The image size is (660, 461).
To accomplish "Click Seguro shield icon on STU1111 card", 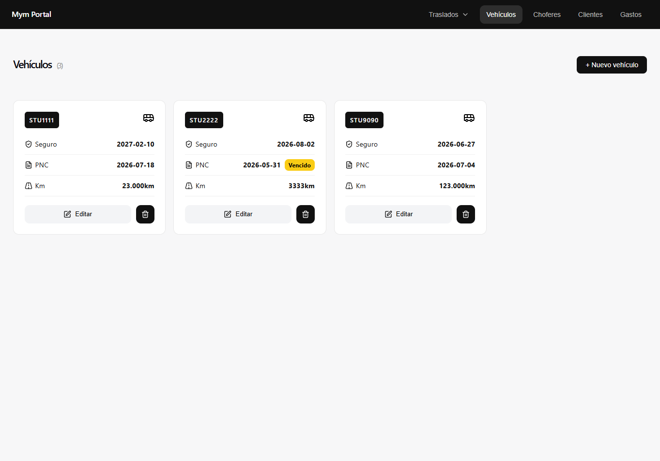I will 29,144.
